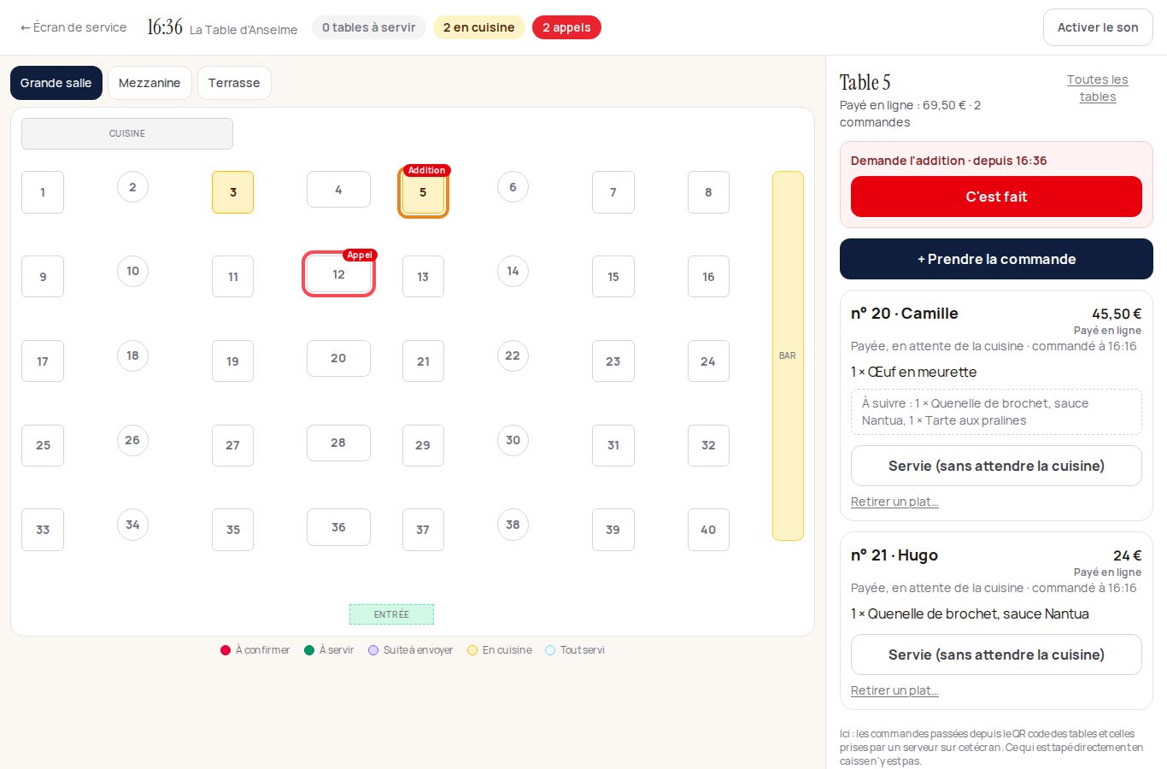1167x769 pixels.
Task: Select the highlighted table 3
Action: pos(232,192)
